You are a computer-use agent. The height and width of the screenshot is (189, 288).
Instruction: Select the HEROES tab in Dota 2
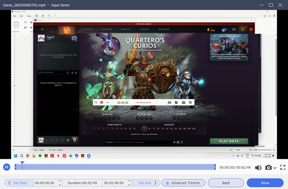87,29
